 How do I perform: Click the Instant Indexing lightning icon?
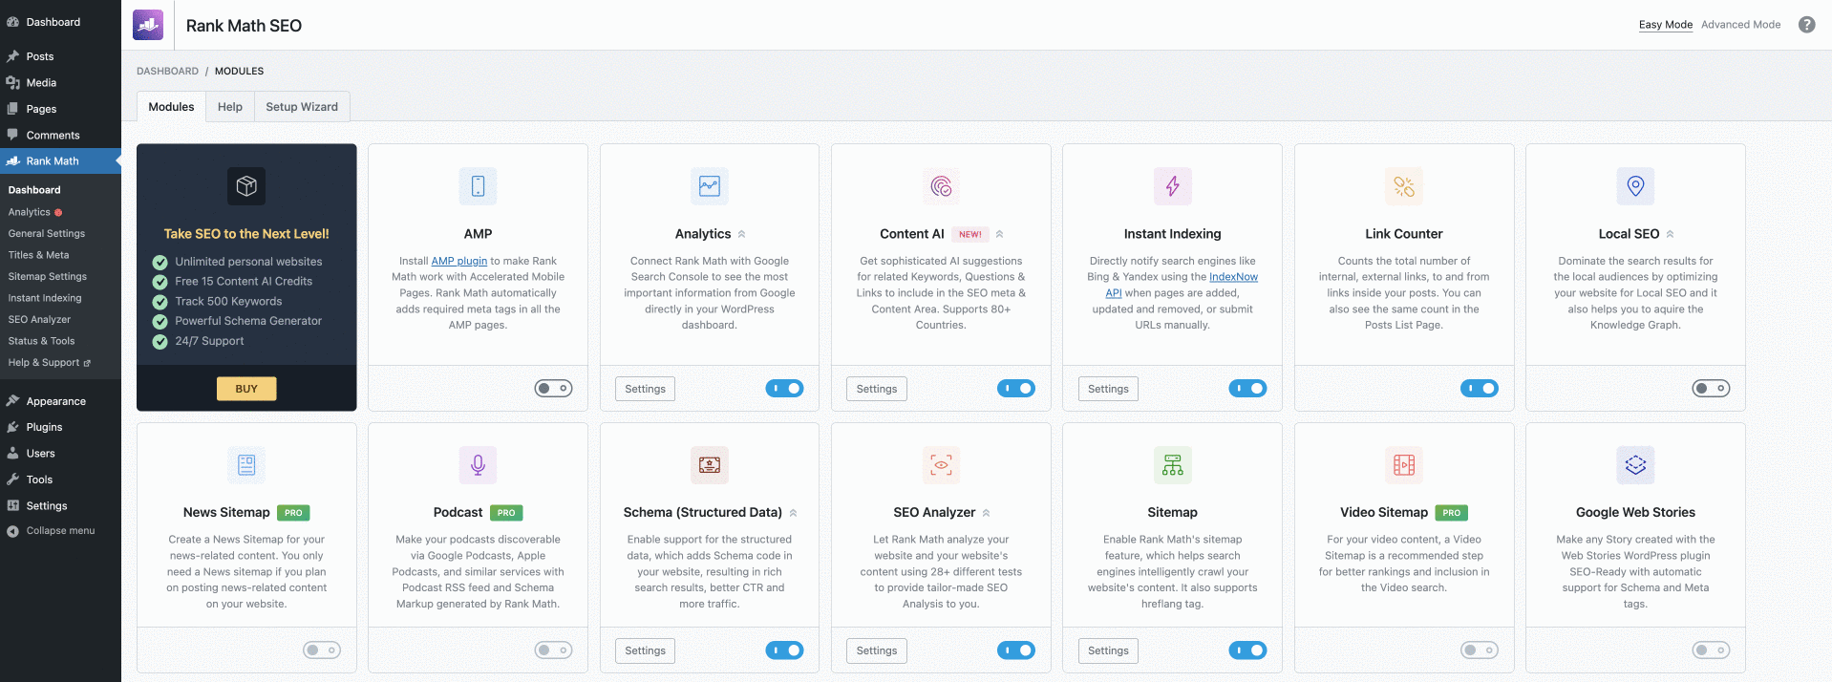tap(1173, 186)
